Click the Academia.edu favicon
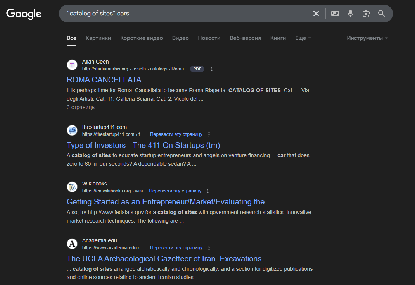 click(72, 244)
